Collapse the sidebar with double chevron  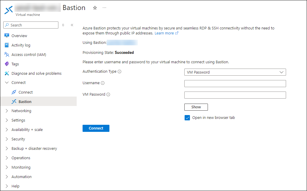tap(72, 25)
